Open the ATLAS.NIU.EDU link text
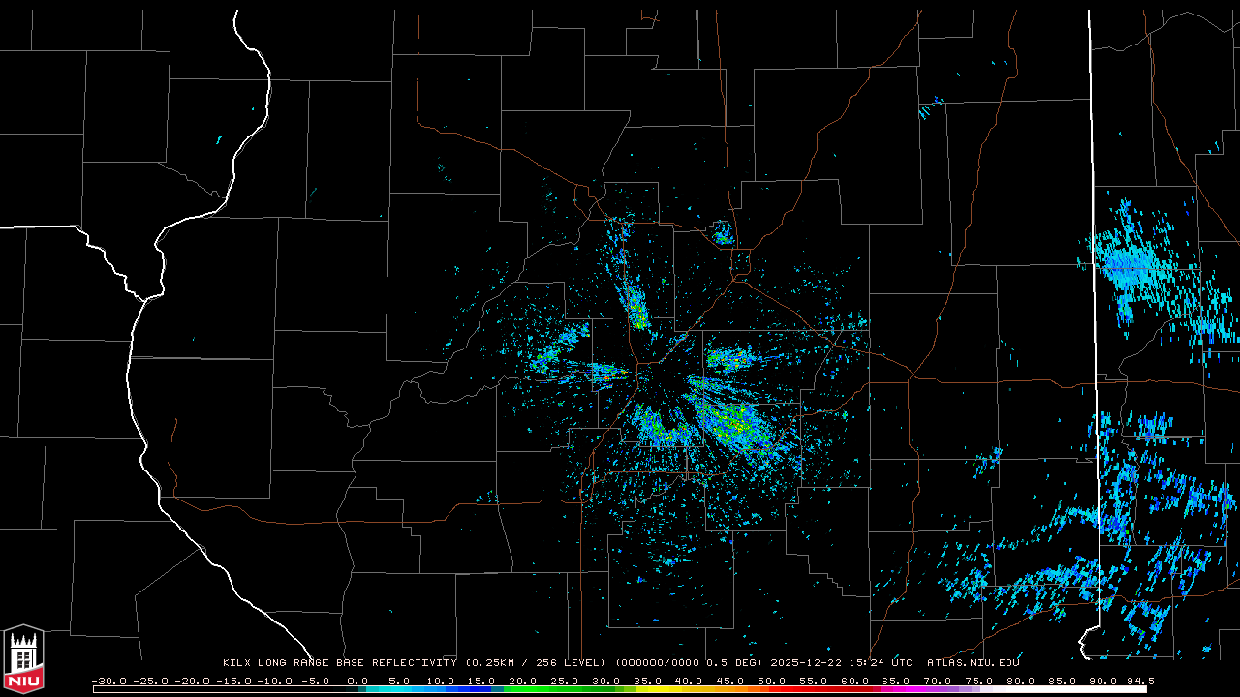The width and height of the screenshot is (1240, 697). (973, 663)
